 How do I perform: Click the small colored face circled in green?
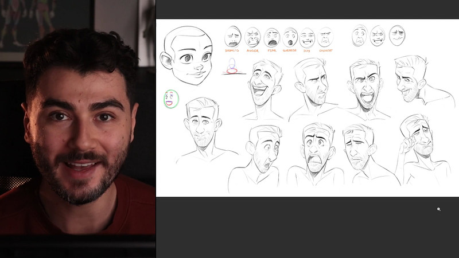[x=171, y=99]
